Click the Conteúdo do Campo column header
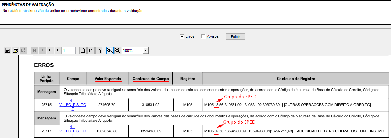Viewport: 391px width, 138px height. point(150,79)
